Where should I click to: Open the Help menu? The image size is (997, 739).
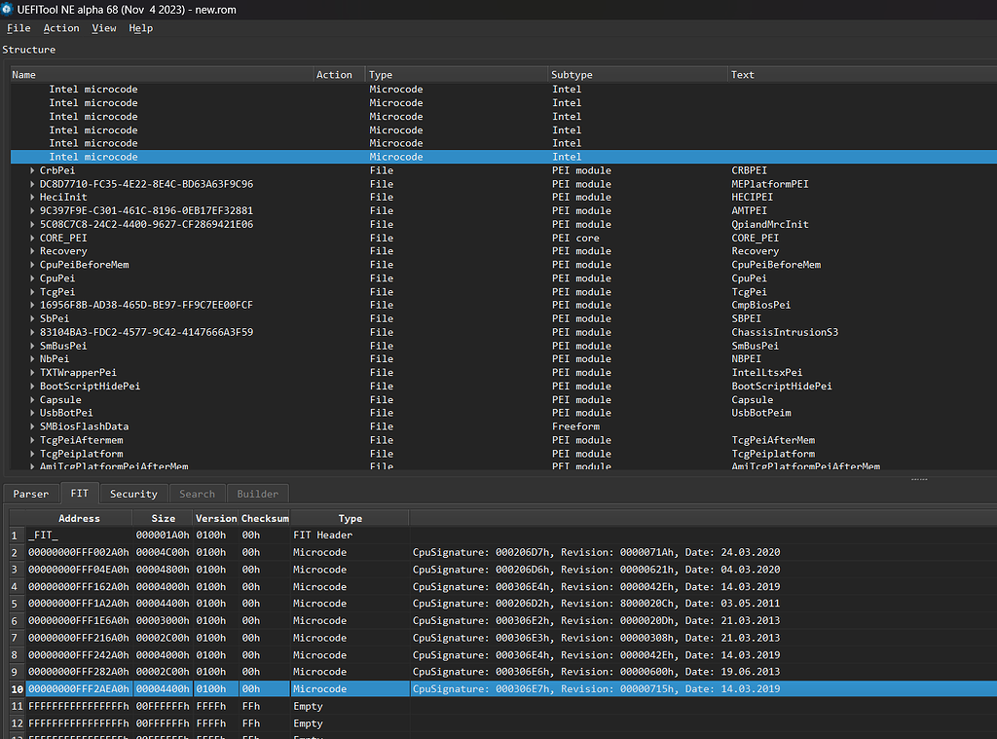point(141,28)
